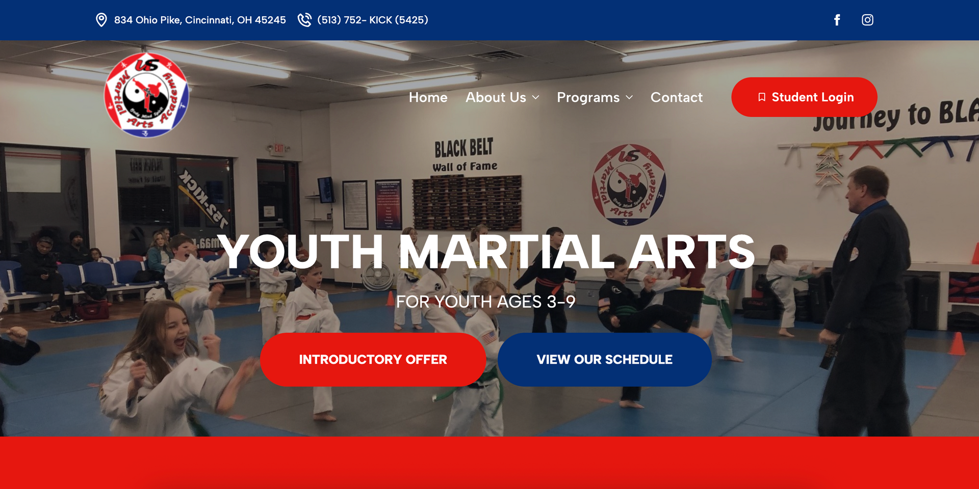The image size is (979, 489).
Task: Expand the Programs chevron arrow
Action: click(629, 97)
